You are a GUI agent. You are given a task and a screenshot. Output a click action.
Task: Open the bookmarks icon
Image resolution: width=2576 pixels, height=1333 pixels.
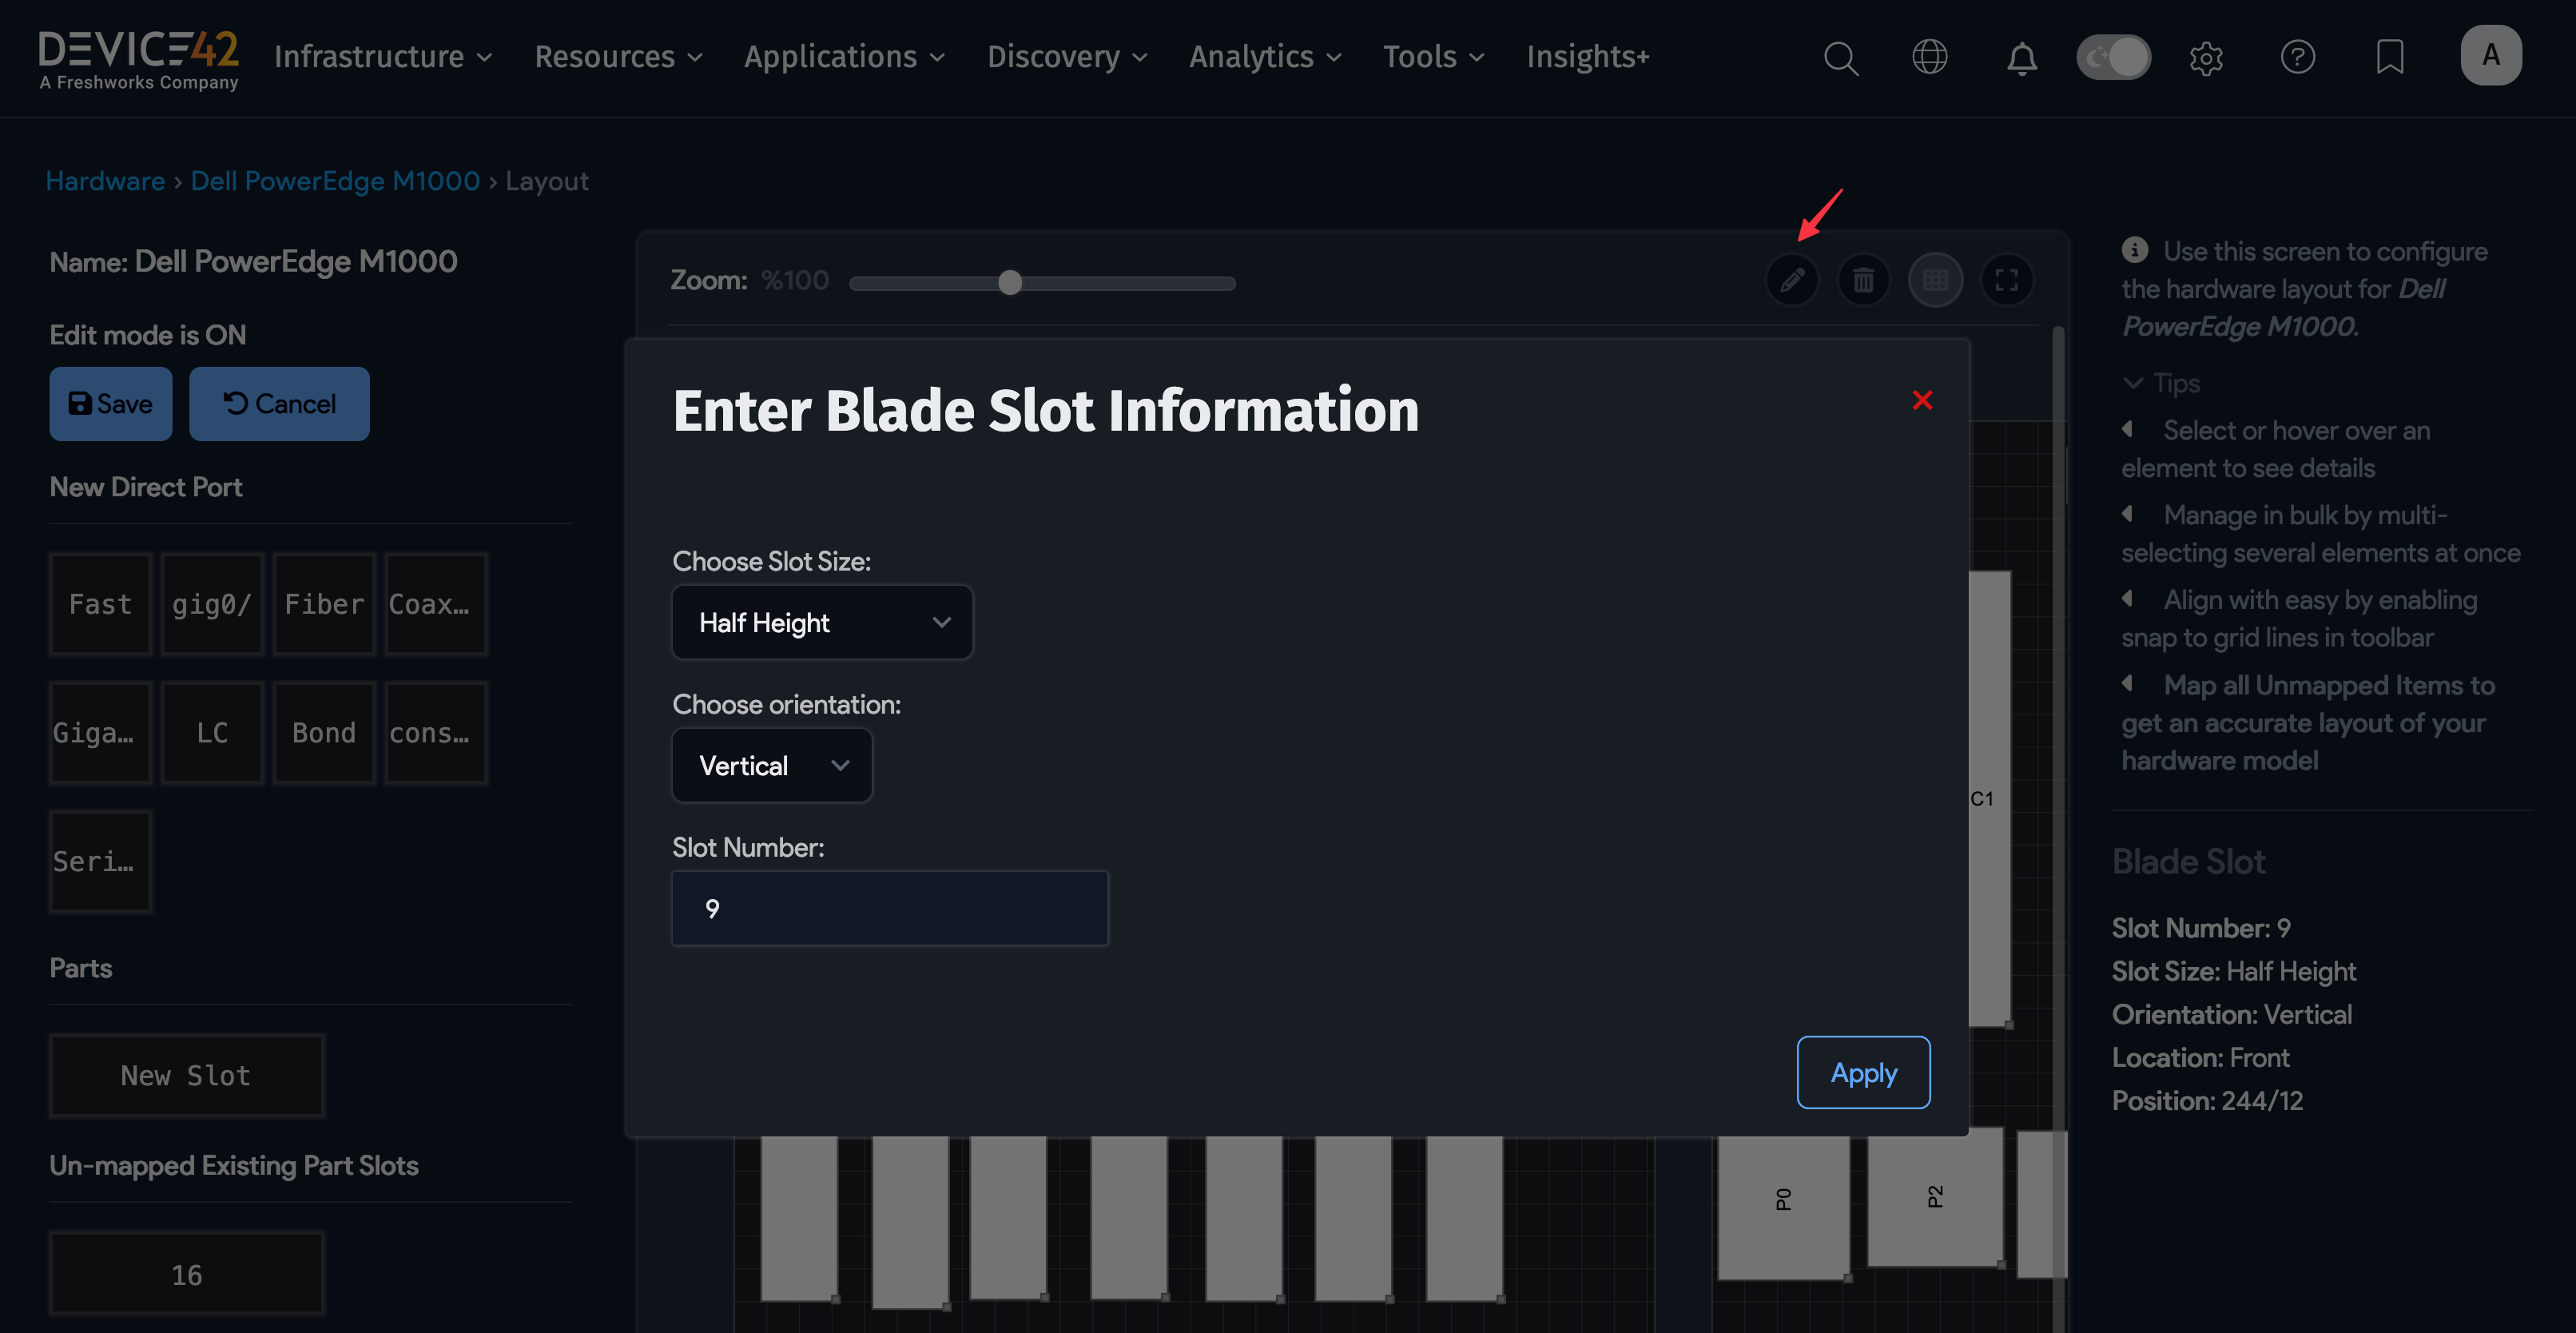(x=2390, y=57)
